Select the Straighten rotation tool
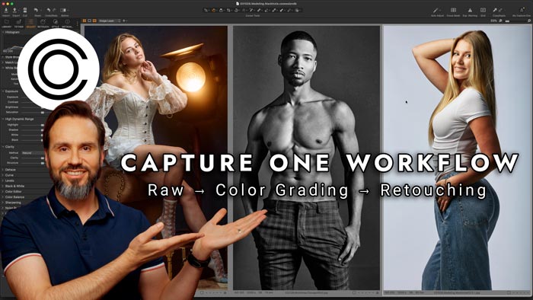The image size is (533, 300). click(x=236, y=10)
